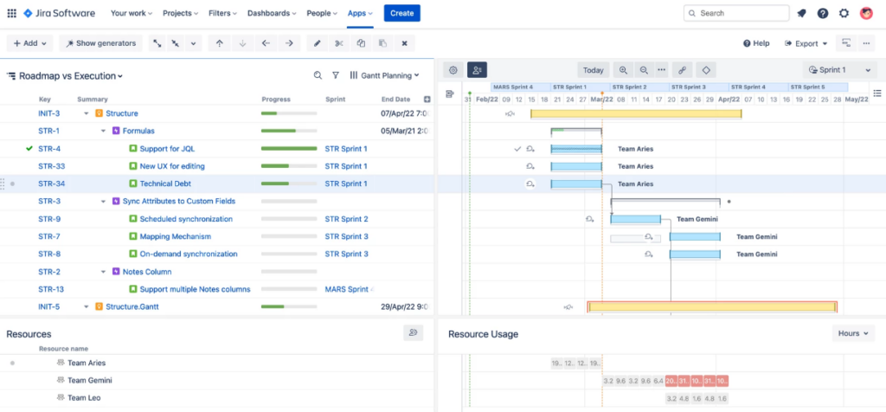Click the Gantt left-edge bars icon
The height and width of the screenshot is (412, 886).
[x=450, y=93]
